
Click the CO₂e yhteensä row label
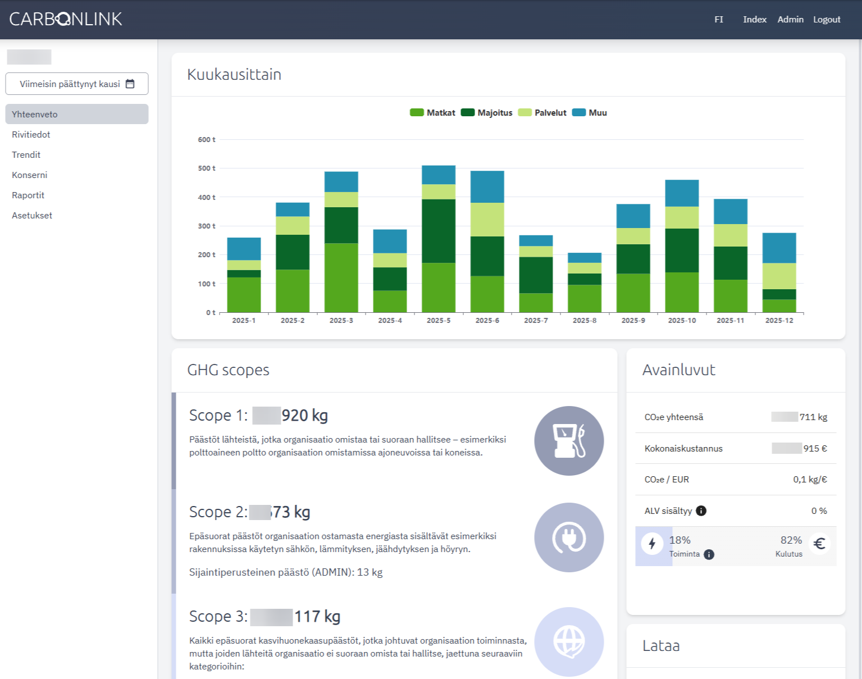(674, 417)
